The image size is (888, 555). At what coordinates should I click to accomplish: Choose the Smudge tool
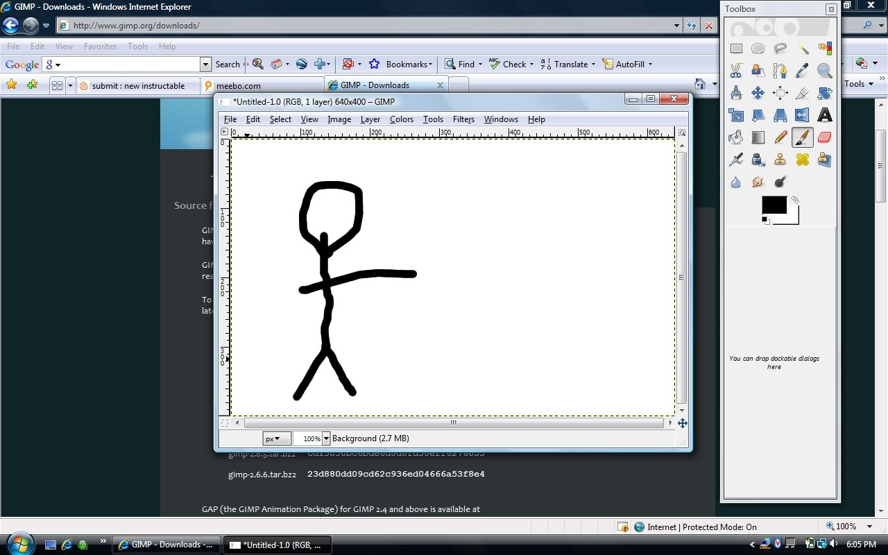(758, 181)
